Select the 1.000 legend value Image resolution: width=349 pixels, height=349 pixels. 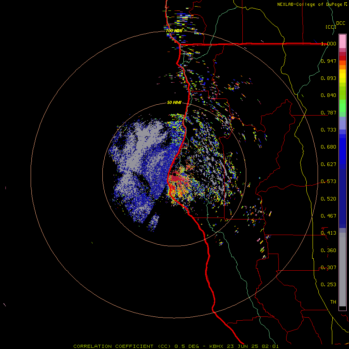coord(328,43)
